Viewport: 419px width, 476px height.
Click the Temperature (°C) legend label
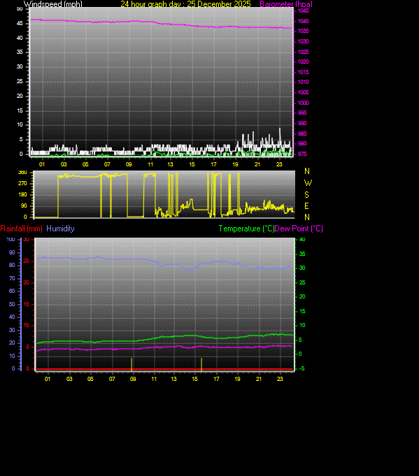[246, 229]
